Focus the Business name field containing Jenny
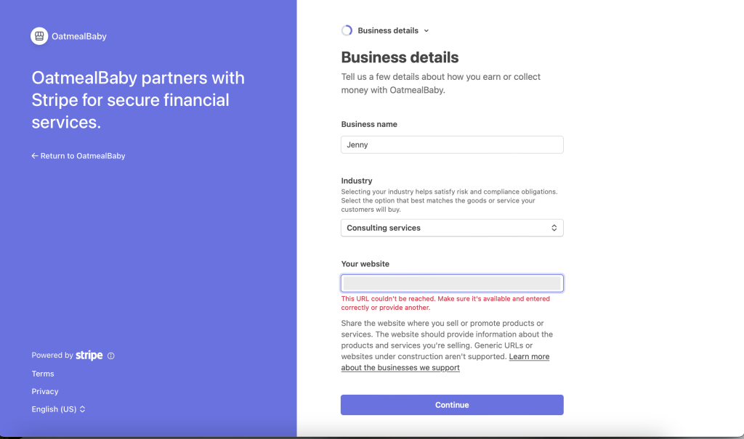 pos(452,144)
